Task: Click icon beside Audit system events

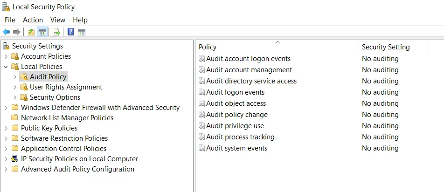Action: pos(201,148)
